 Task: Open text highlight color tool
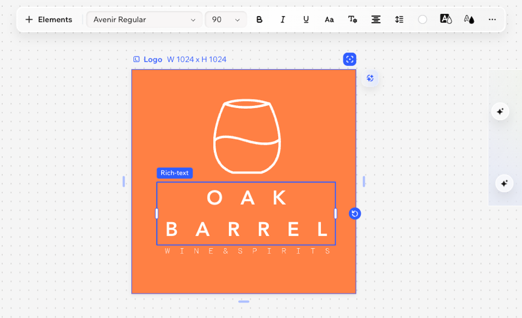[446, 19]
